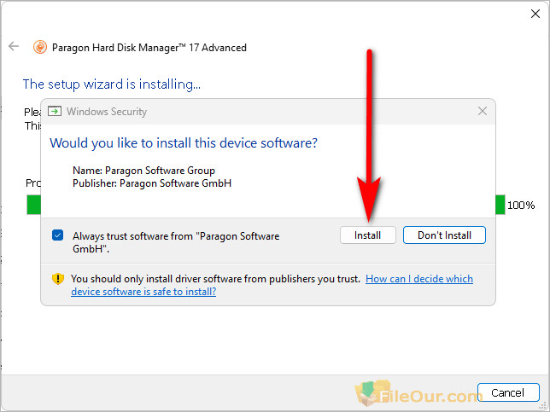Click the 'Paragon Hard Disk Manager 17 Advanced' title
This screenshot has width=550, height=412.
149,48
